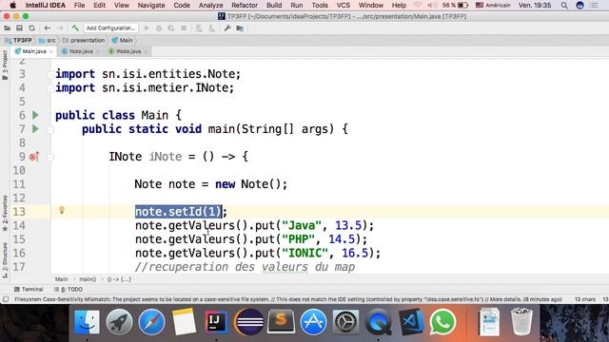609x342 pixels.
Task: Click the Synchronize refresh icon
Action: click(31, 28)
